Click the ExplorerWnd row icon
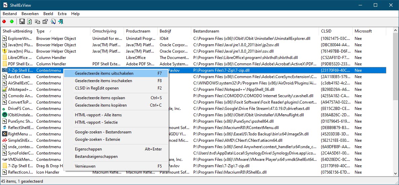Screen dimensions: 399x185 [x=4, y=38]
